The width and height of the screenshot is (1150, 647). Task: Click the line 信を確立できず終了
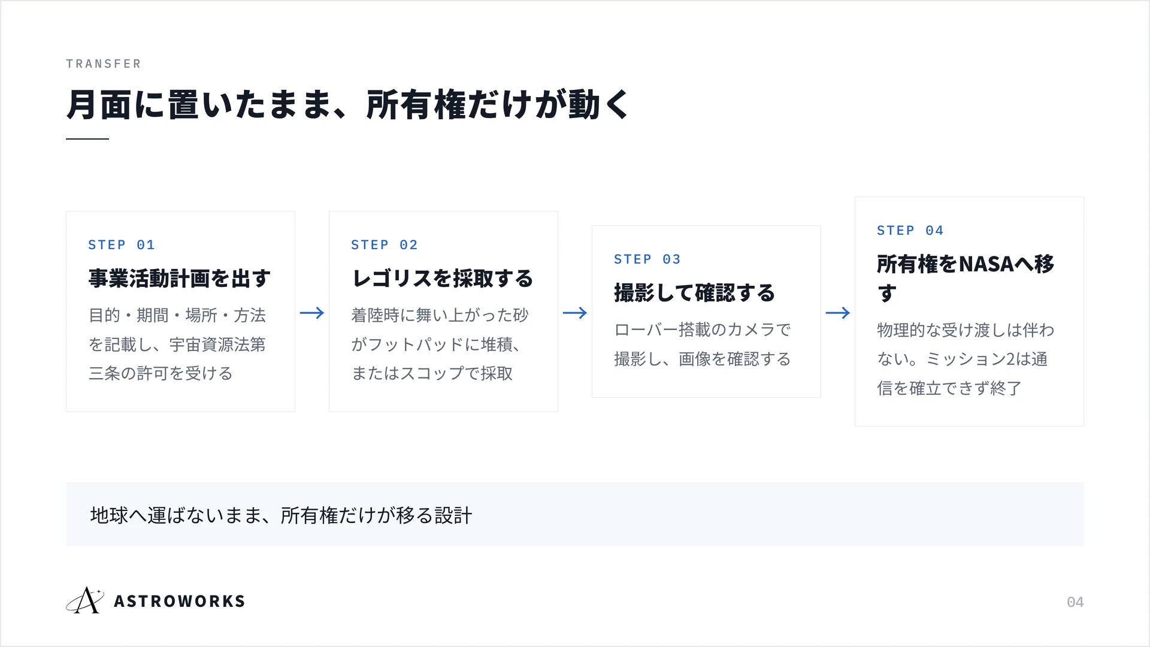pyautogui.click(x=949, y=388)
